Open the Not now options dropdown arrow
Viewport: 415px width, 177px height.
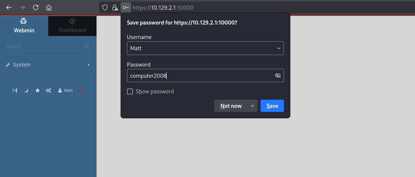252,106
